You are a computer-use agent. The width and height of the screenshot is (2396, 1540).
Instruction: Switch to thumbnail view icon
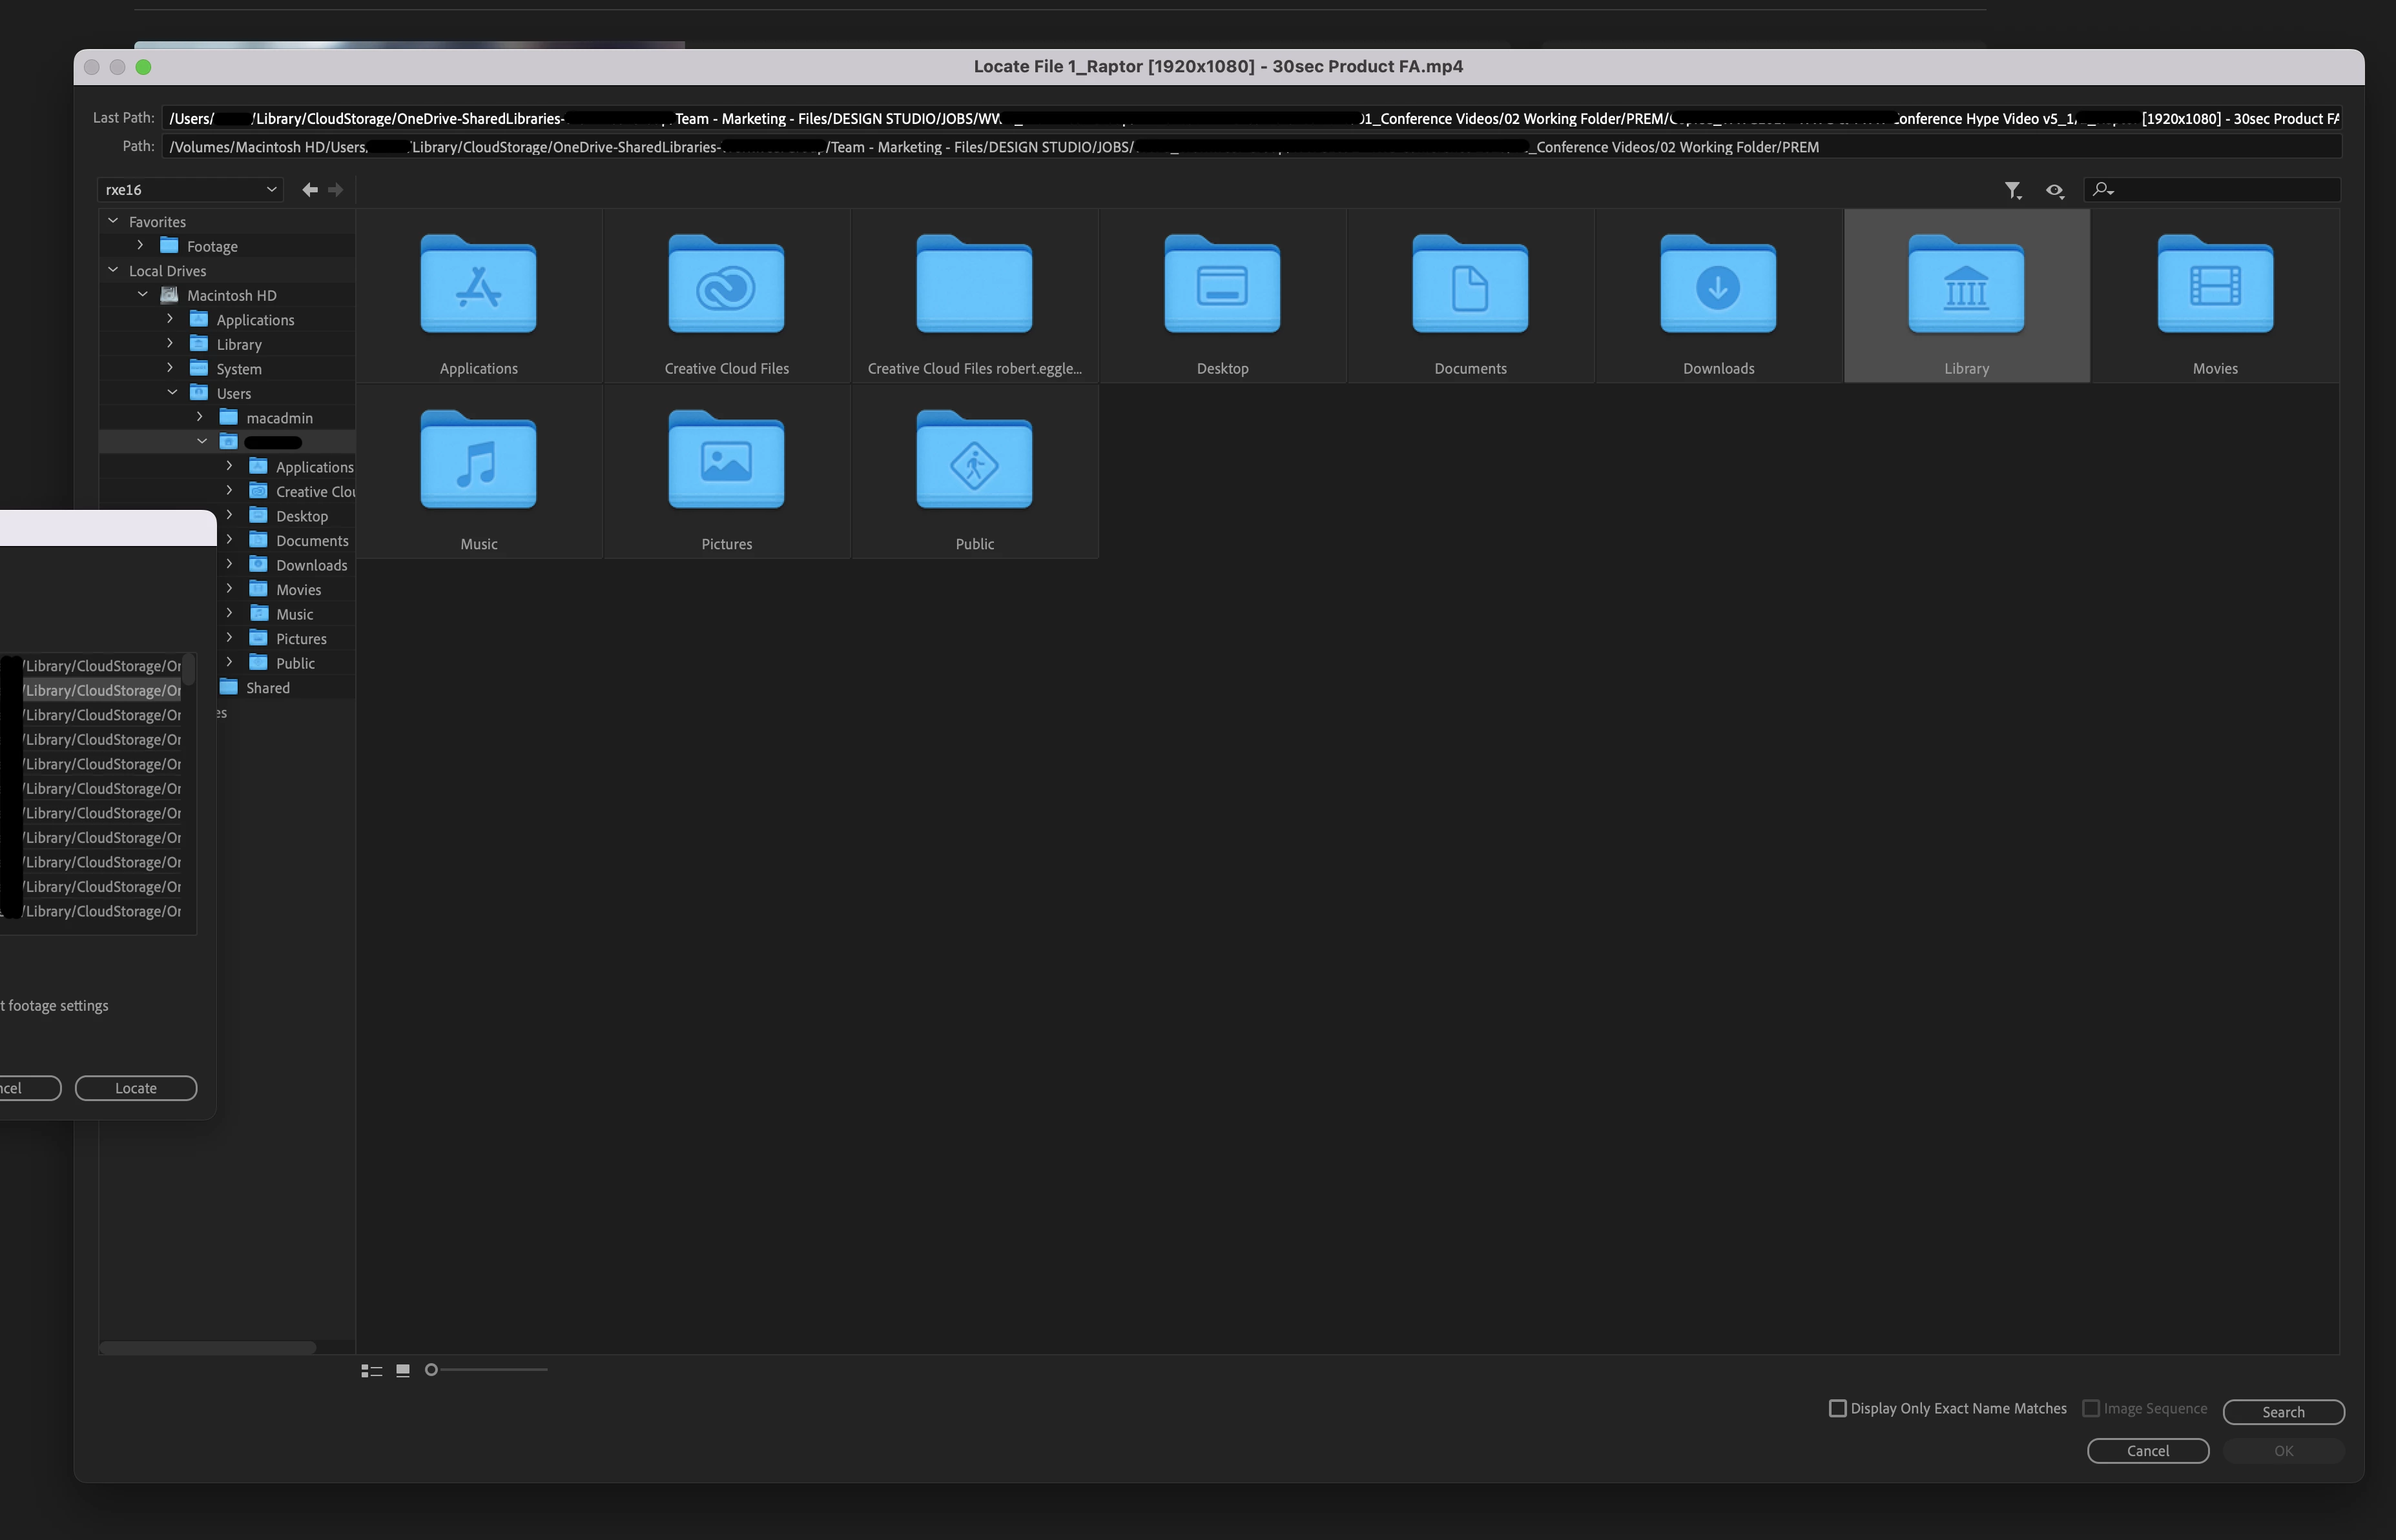403,1371
